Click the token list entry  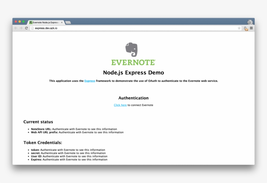coord(68,150)
